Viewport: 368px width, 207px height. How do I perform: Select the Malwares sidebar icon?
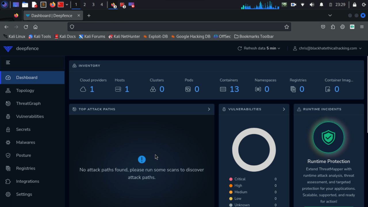pos(8,142)
